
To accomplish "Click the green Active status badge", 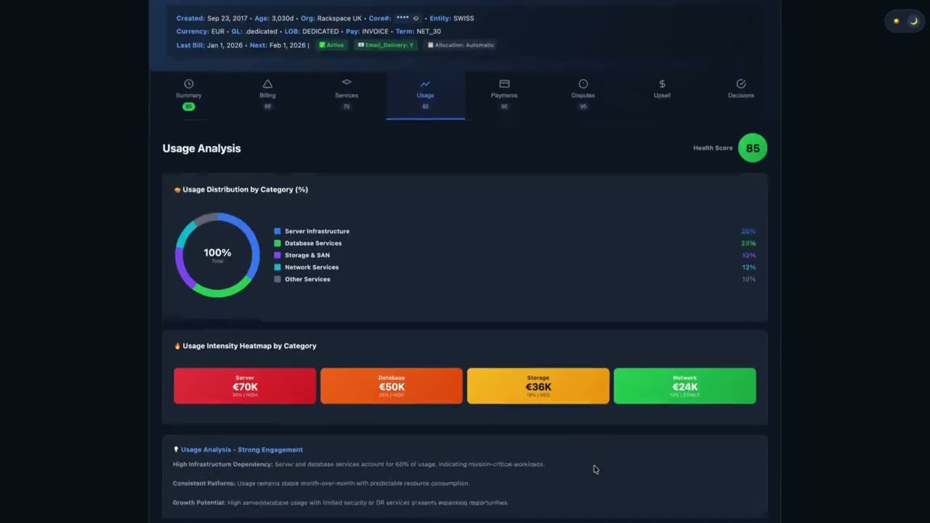I will [x=332, y=45].
